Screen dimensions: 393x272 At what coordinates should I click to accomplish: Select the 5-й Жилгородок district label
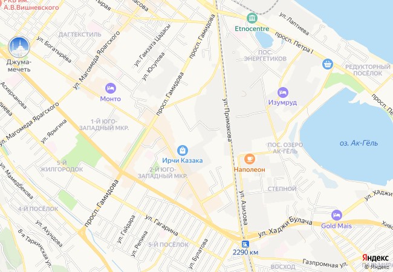pos(62,166)
